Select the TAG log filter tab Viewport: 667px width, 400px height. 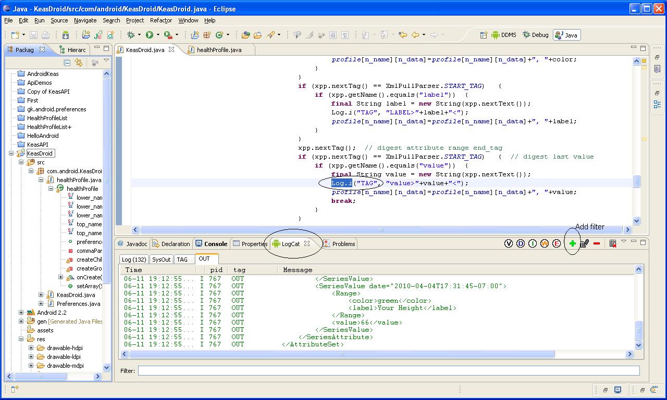(x=182, y=259)
